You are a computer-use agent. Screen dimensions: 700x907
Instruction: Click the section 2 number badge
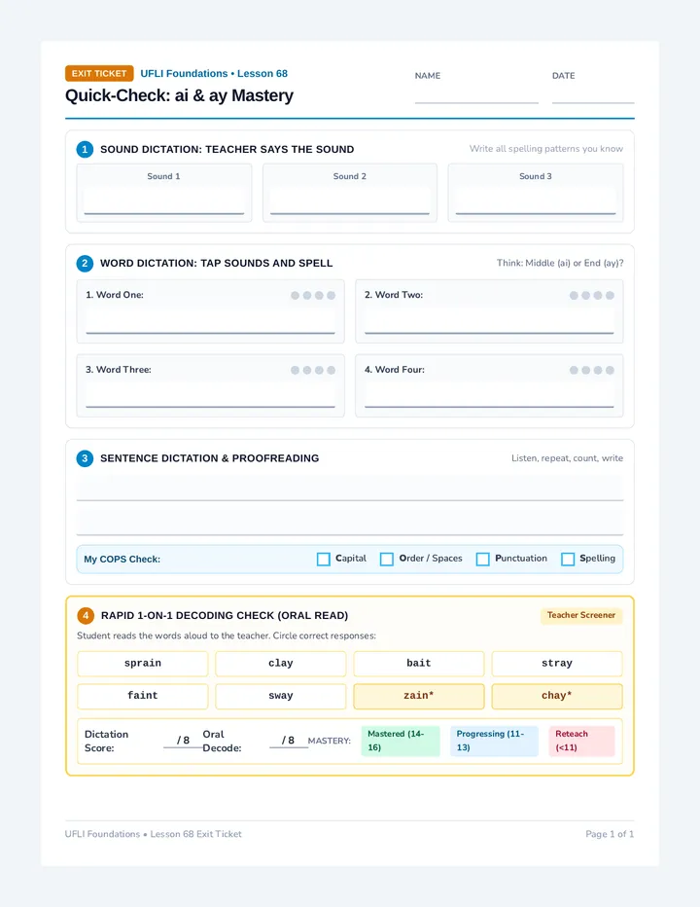tap(85, 263)
